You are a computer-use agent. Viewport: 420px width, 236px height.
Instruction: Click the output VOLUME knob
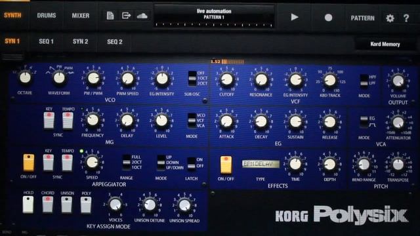click(x=398, y=81)
